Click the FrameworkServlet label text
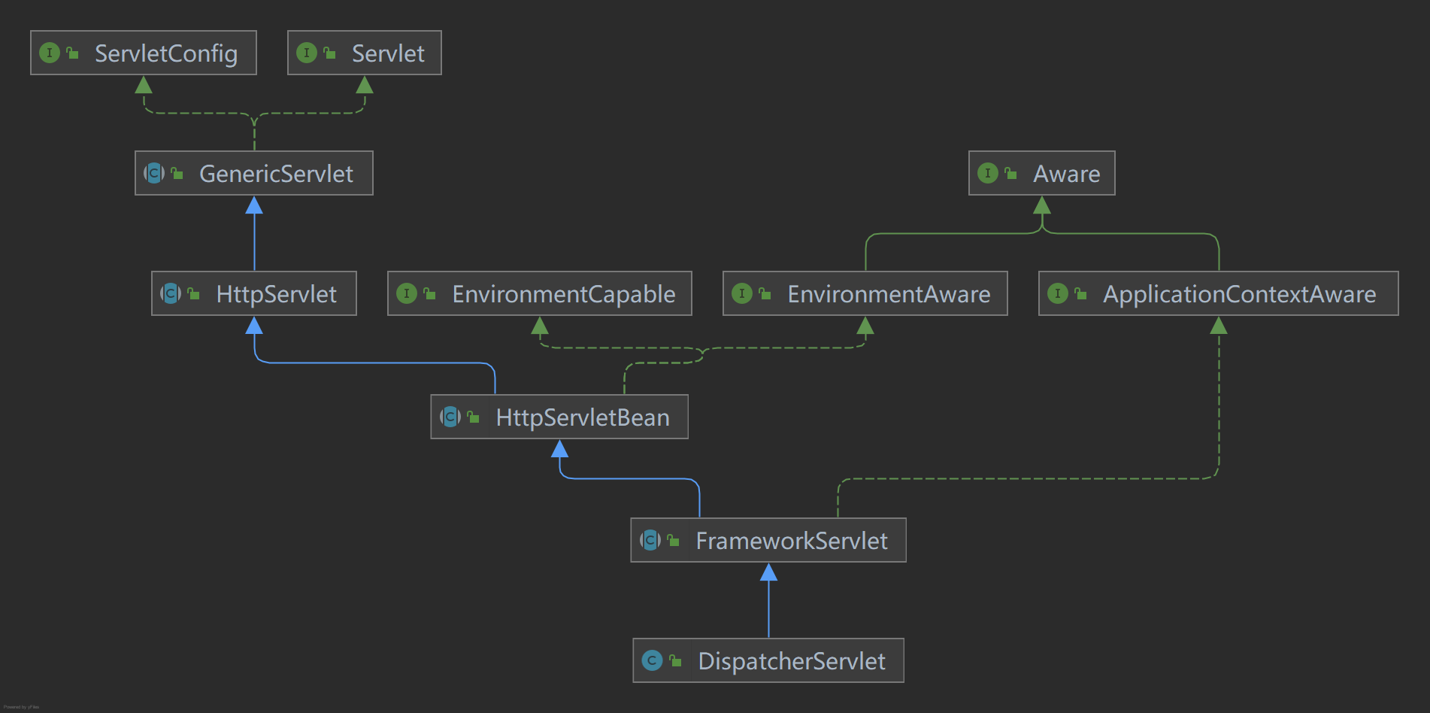 click(x=792, y=541)
